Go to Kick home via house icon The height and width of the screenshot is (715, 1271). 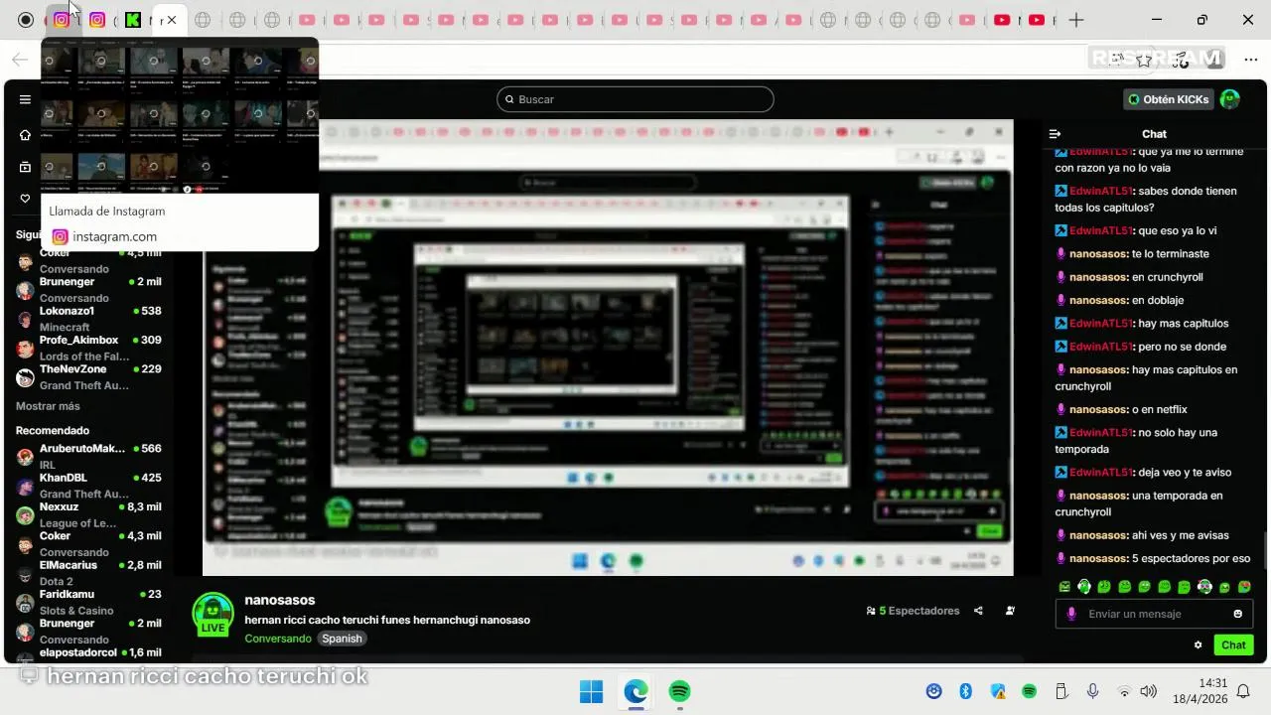pyautogui.click(x=25, y=135)
